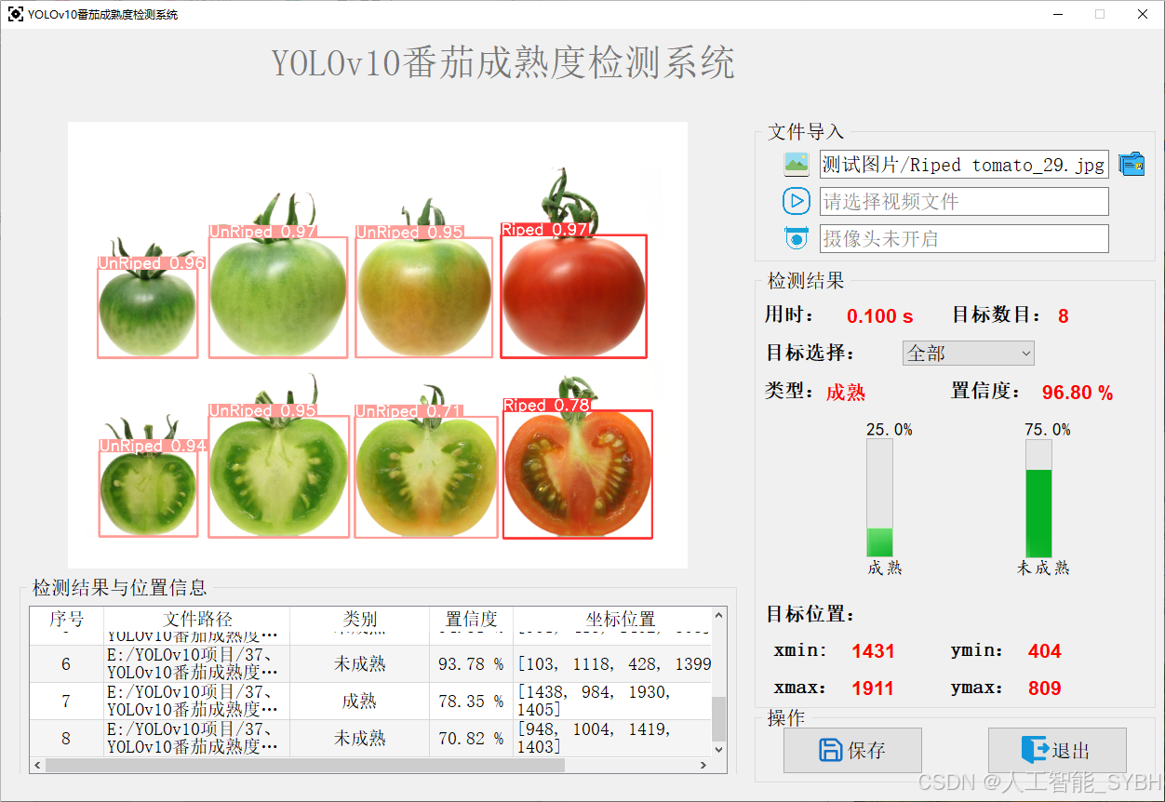Screen dimensions: 1165x802
Task: Open the 目标选择 combo box showing 全部
Action: pyautogui.click(x=968, y=354)
